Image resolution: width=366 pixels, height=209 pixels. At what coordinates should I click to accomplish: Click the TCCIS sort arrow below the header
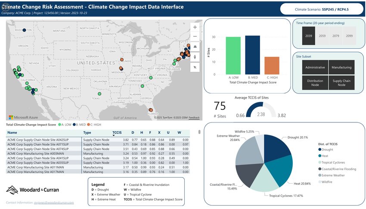(114, 135)
